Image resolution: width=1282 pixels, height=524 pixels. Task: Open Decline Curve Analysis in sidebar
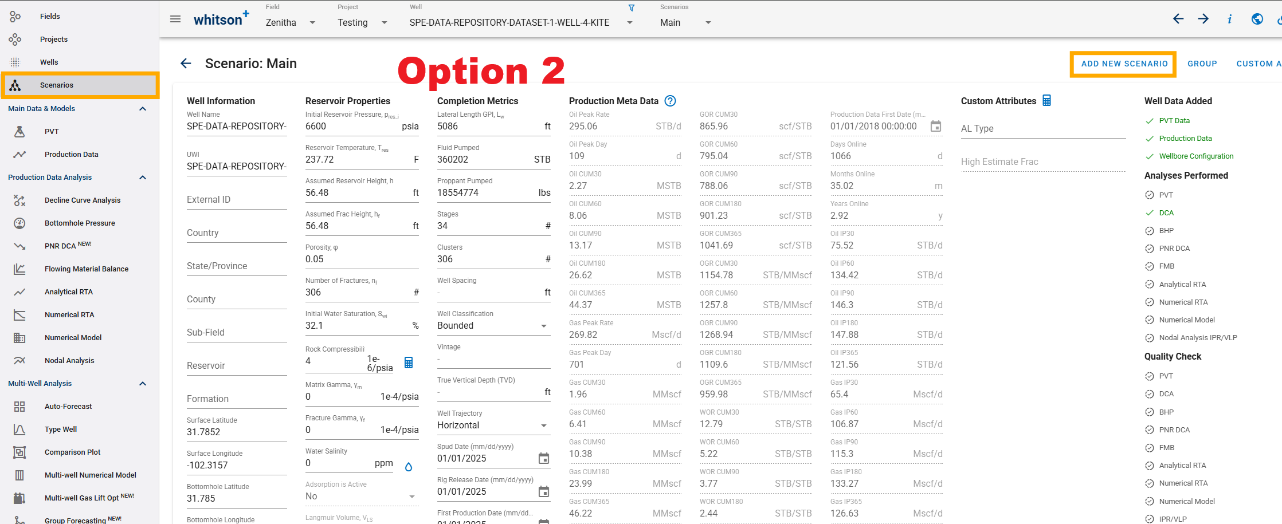coord(83,200)
